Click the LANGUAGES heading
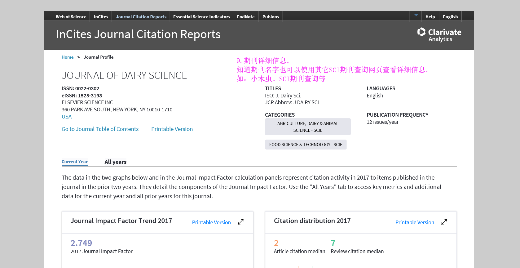This screenshot has height=268, width=520. tap(381, 89)
